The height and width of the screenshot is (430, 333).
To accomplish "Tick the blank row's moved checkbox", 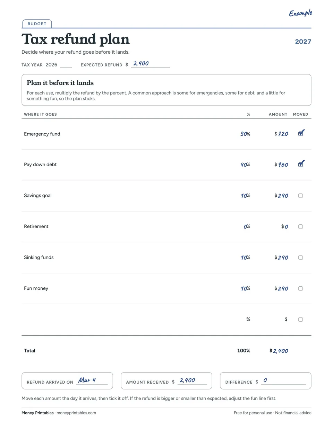I will (x=300, y=320).
